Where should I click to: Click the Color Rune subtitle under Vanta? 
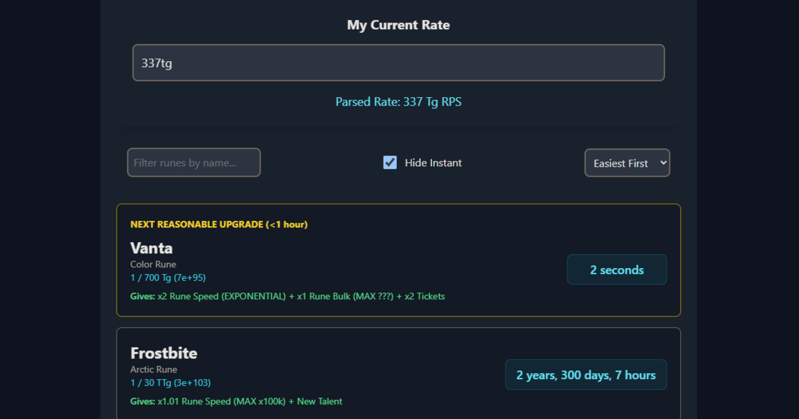pyautogui.click(x=153, y=264)
